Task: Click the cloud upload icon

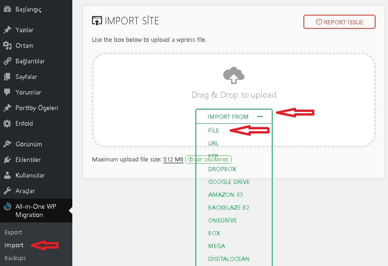Action: [x=234, y=75]
